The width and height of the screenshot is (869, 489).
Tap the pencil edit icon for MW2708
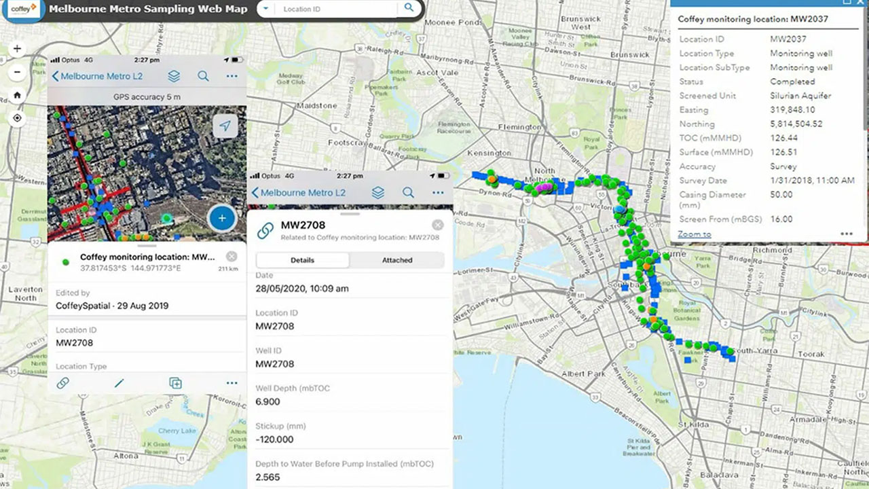tap(119, 383)
